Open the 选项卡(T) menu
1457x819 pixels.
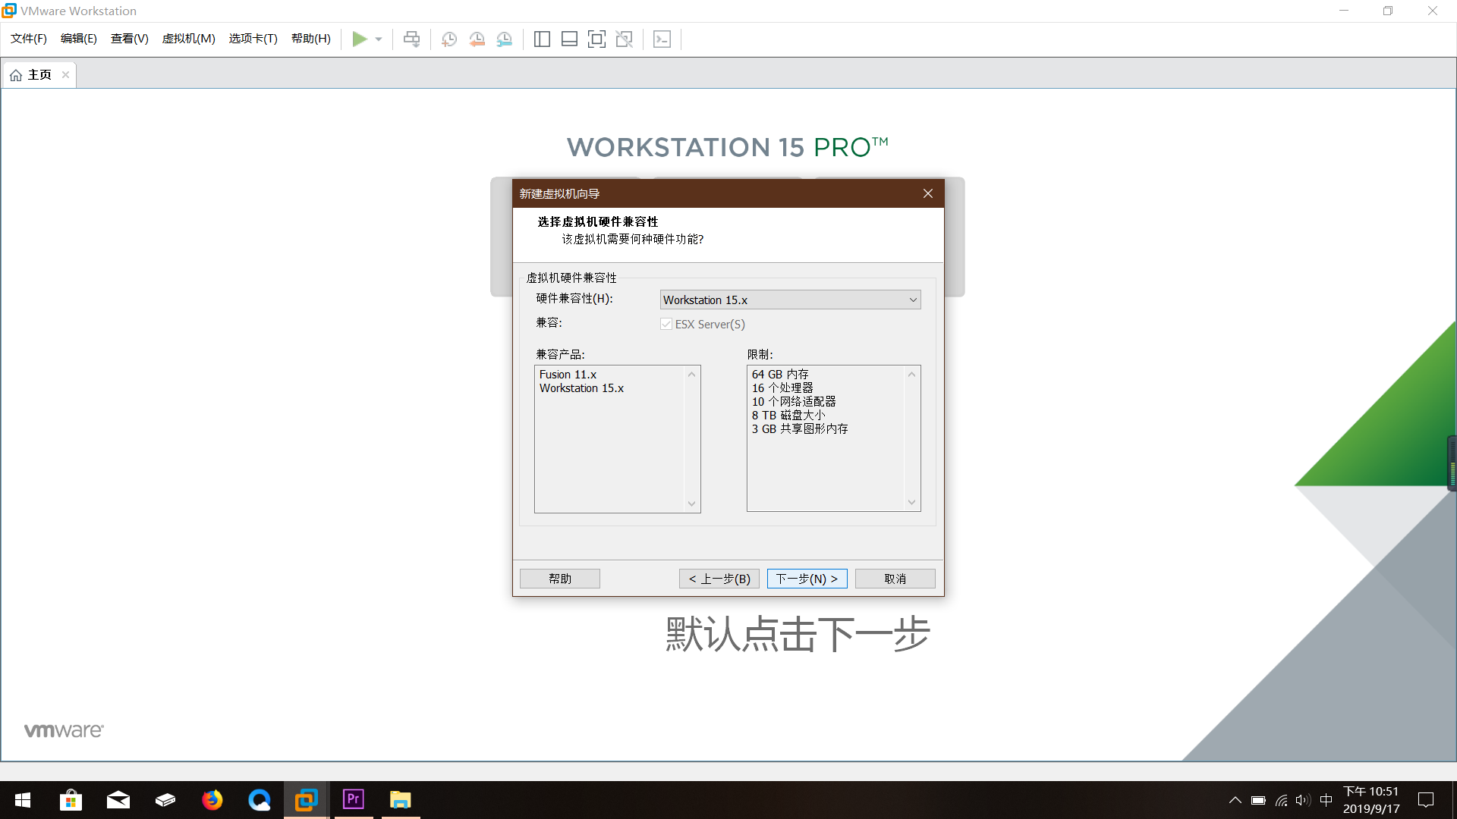click(253, 39)
